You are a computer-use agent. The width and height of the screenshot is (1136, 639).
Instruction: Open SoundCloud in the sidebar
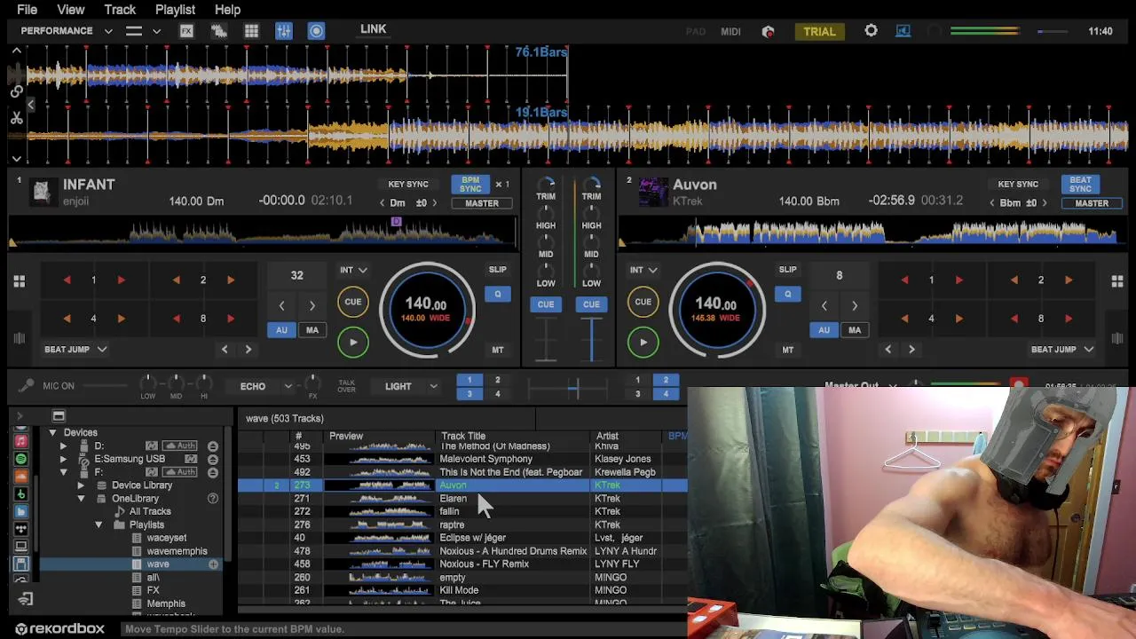pos(21,477)
